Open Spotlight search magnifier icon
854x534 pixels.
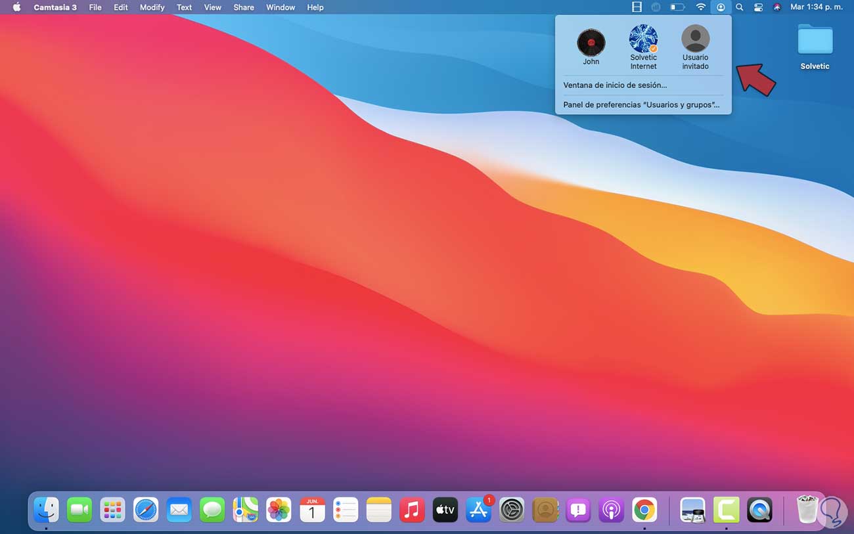coord(740,7)
